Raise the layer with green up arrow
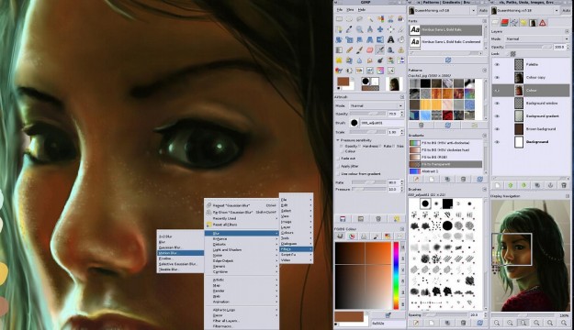 pyautogui.click(x=511, y=185)
